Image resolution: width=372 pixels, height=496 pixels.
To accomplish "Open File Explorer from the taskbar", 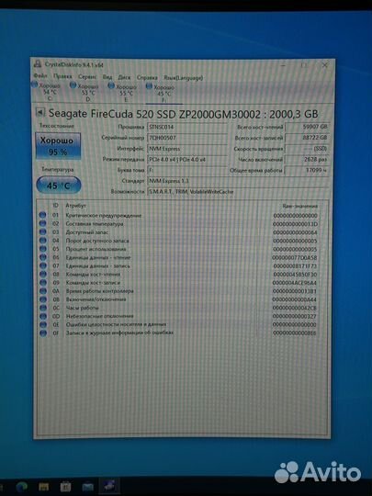I will (x=44, y=487).
